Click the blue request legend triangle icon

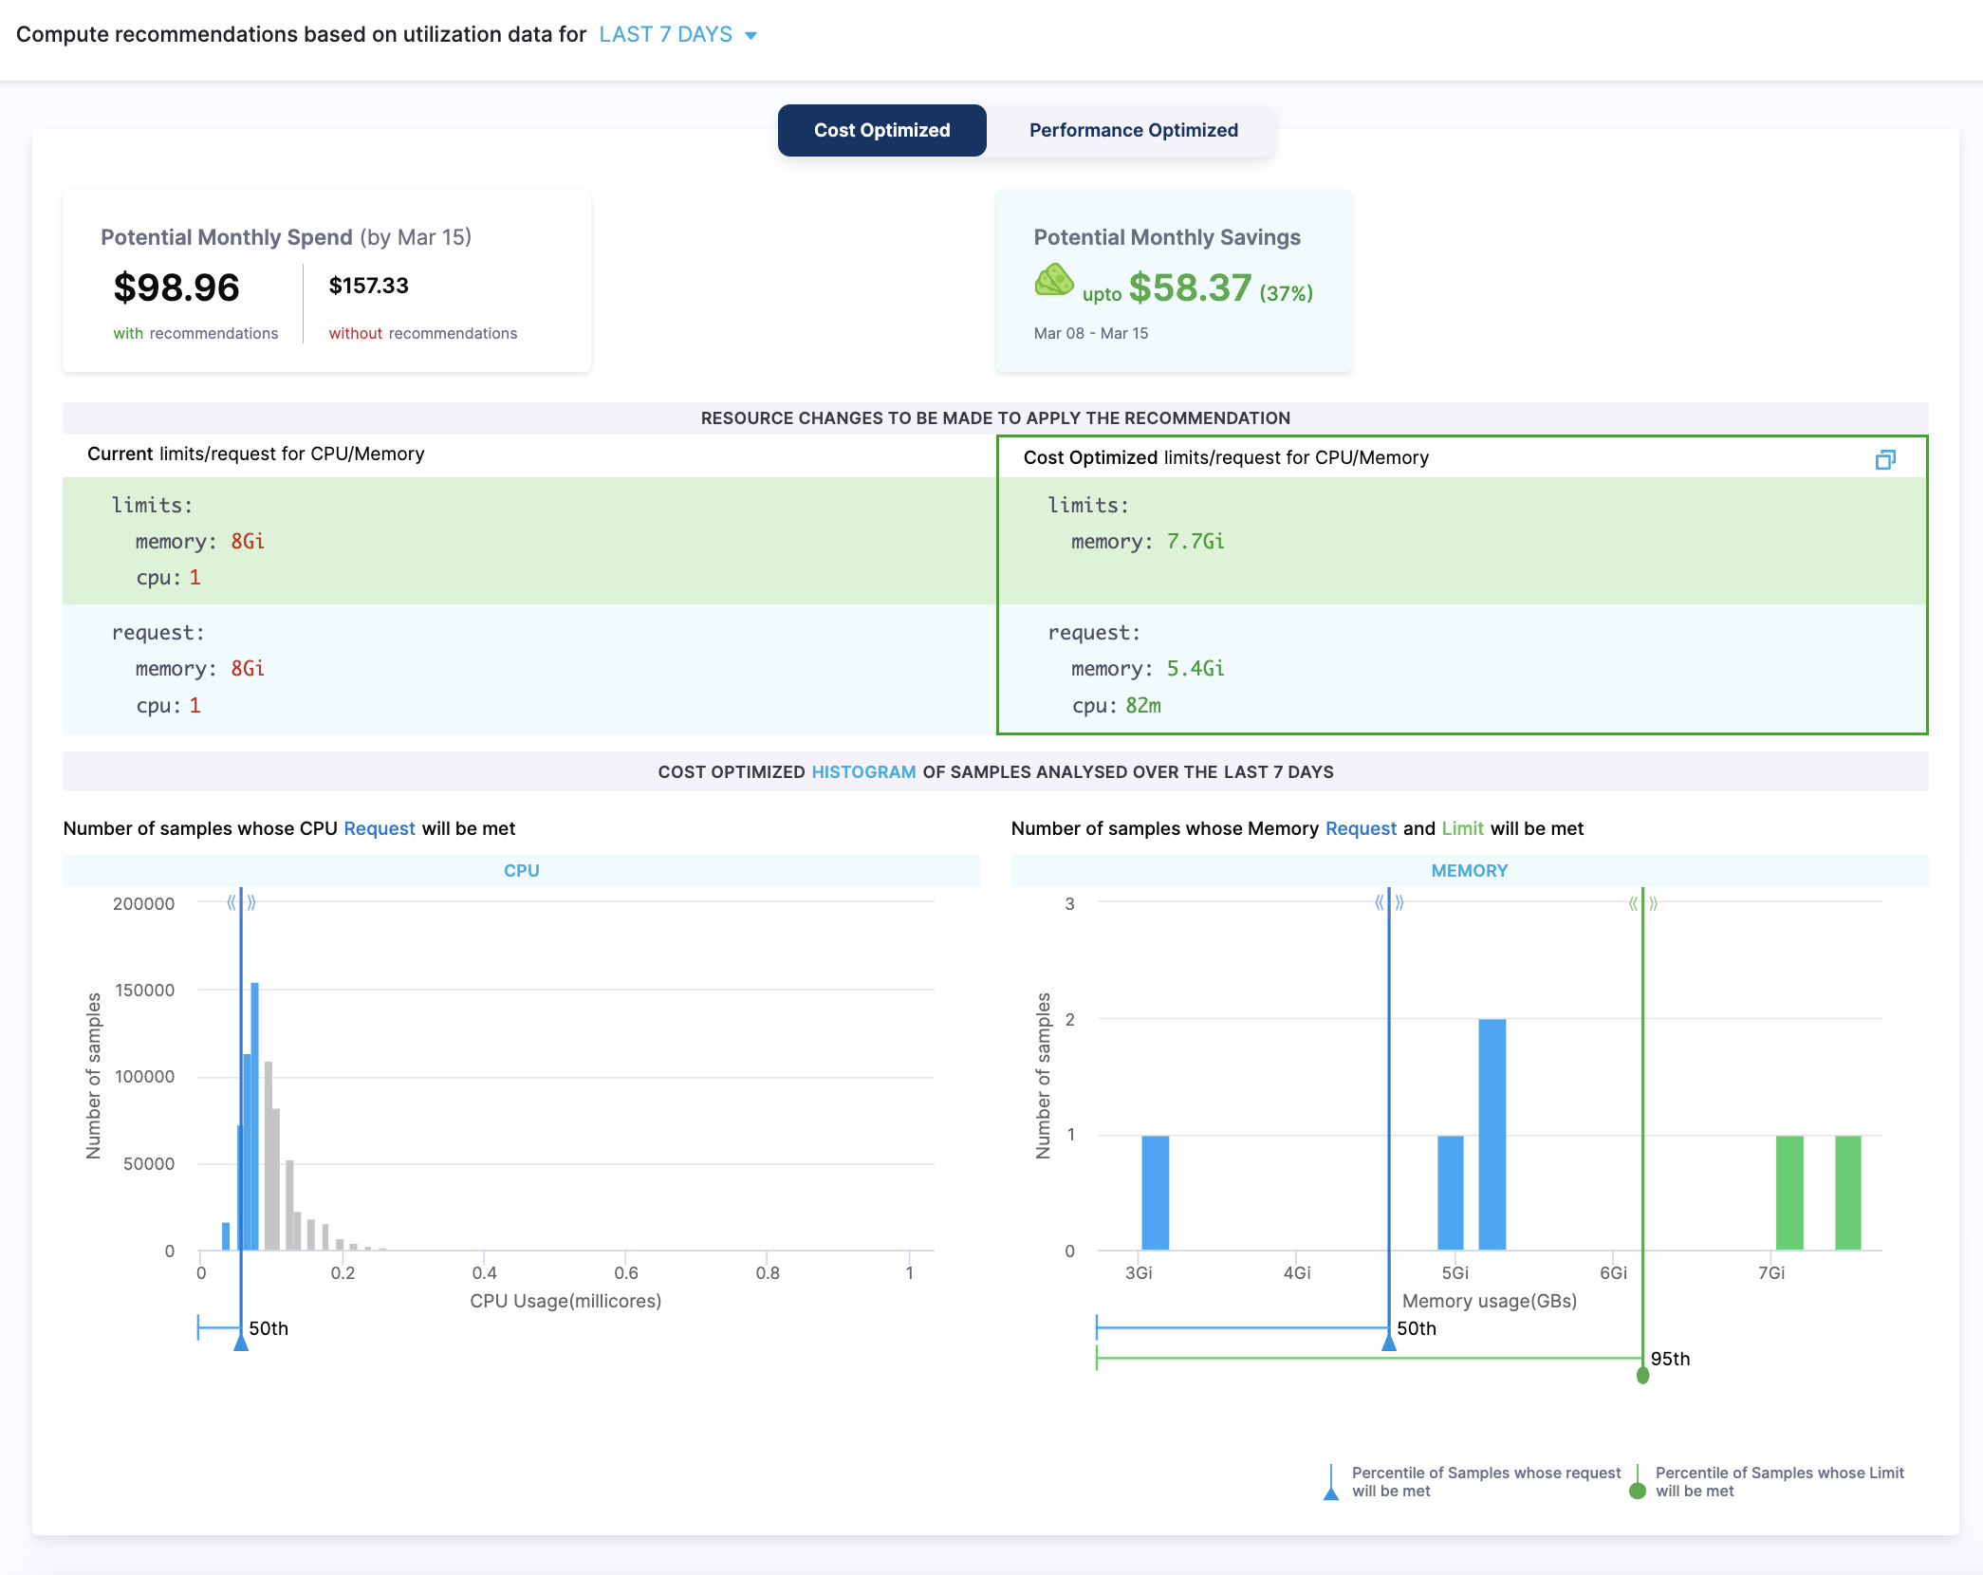[x=1331, y=1492]
